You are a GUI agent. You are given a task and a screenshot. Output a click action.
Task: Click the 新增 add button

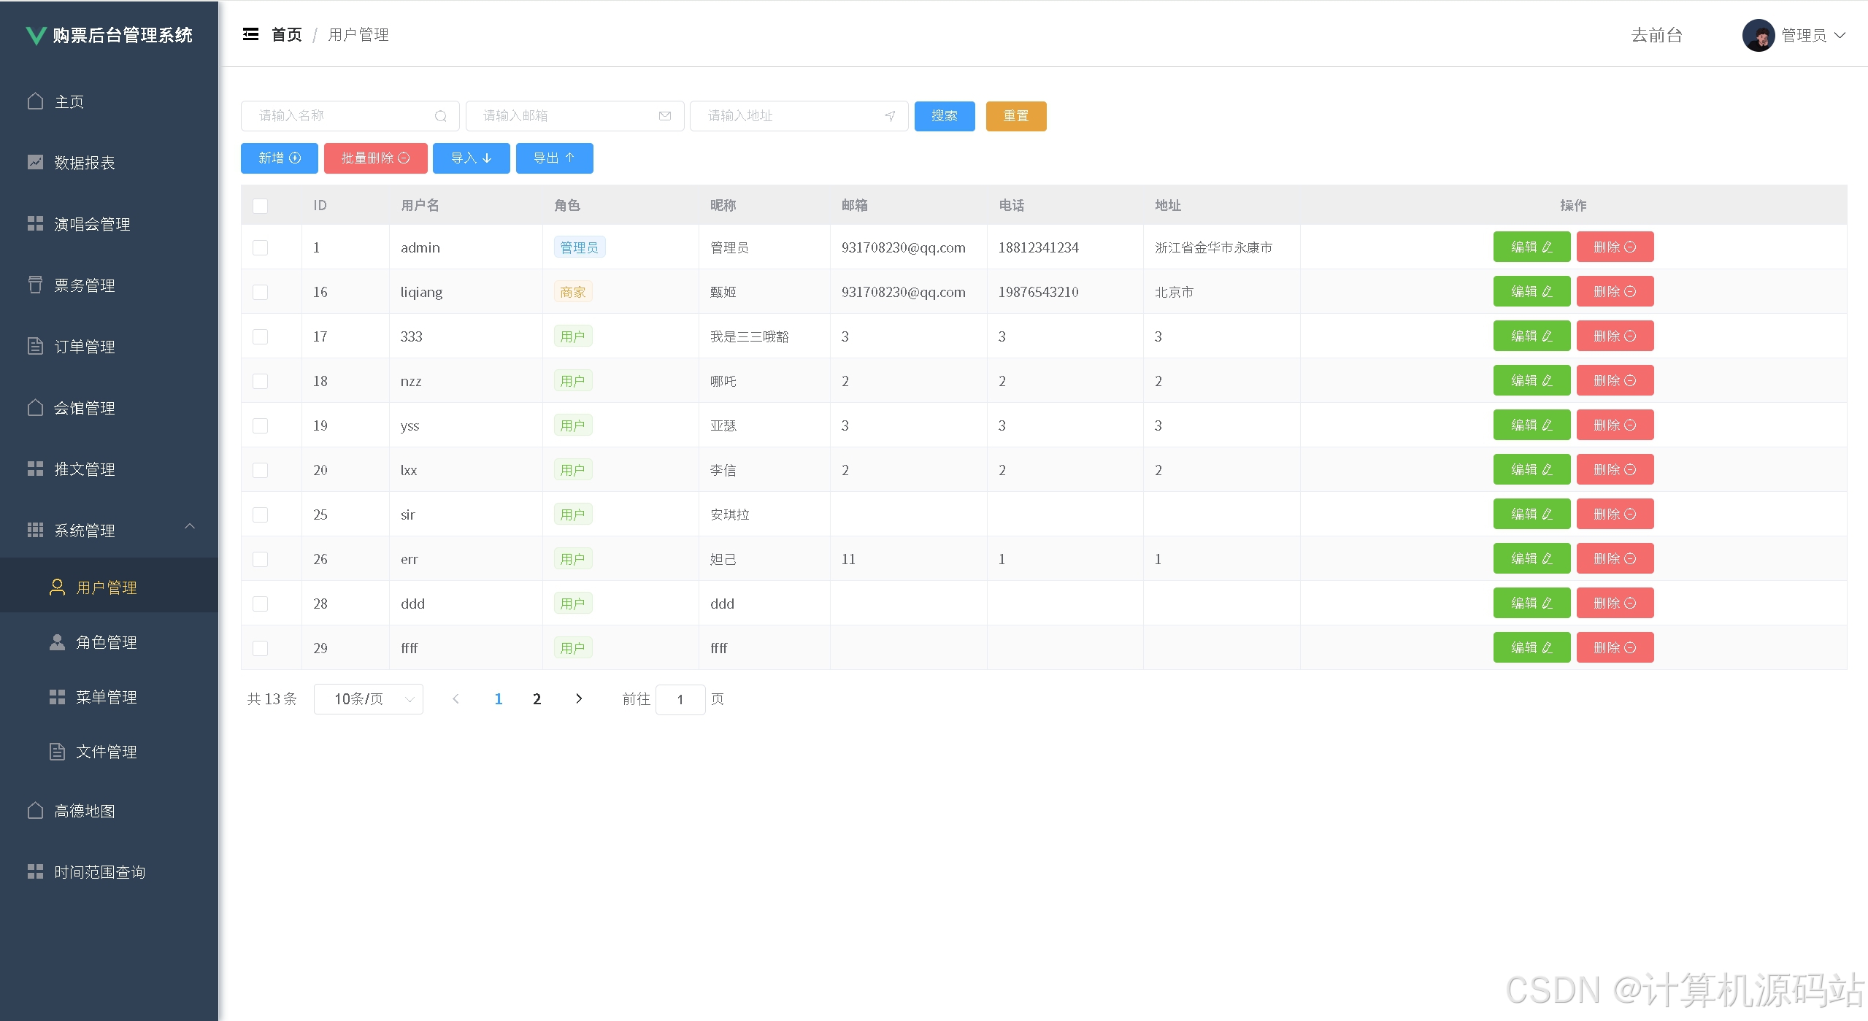click(x=280, y=158)
